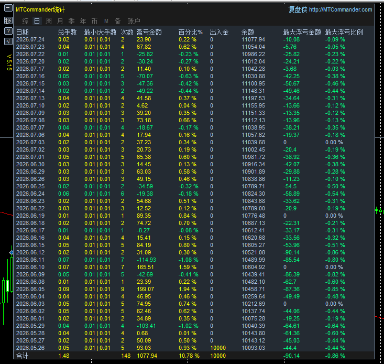Click the 百分比% column header
The height and width of the screenshot is (364, 384).
pos(190,32)
